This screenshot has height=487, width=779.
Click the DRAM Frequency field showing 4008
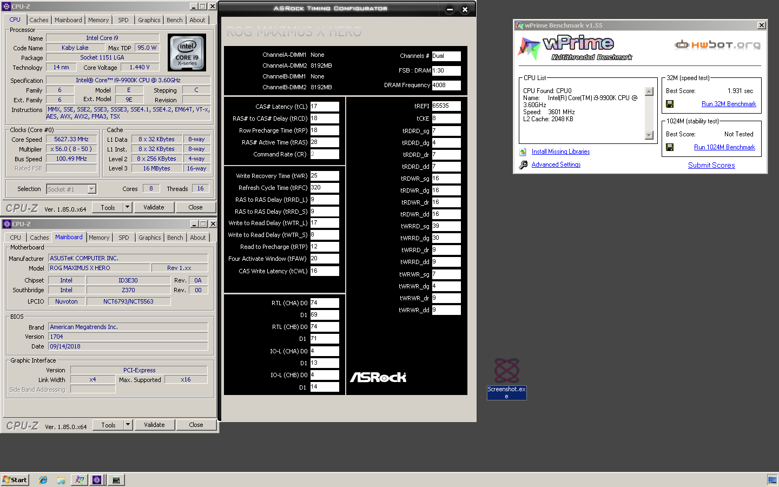pyautogui.click(x=446, y=85)
